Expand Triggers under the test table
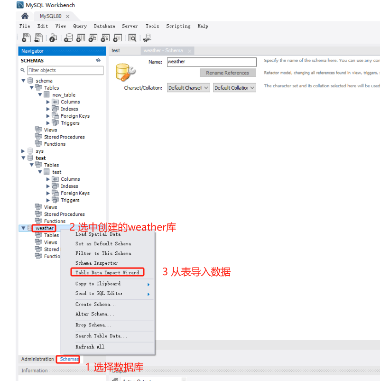This screenshot has width=380, height=381. point(48,200)
